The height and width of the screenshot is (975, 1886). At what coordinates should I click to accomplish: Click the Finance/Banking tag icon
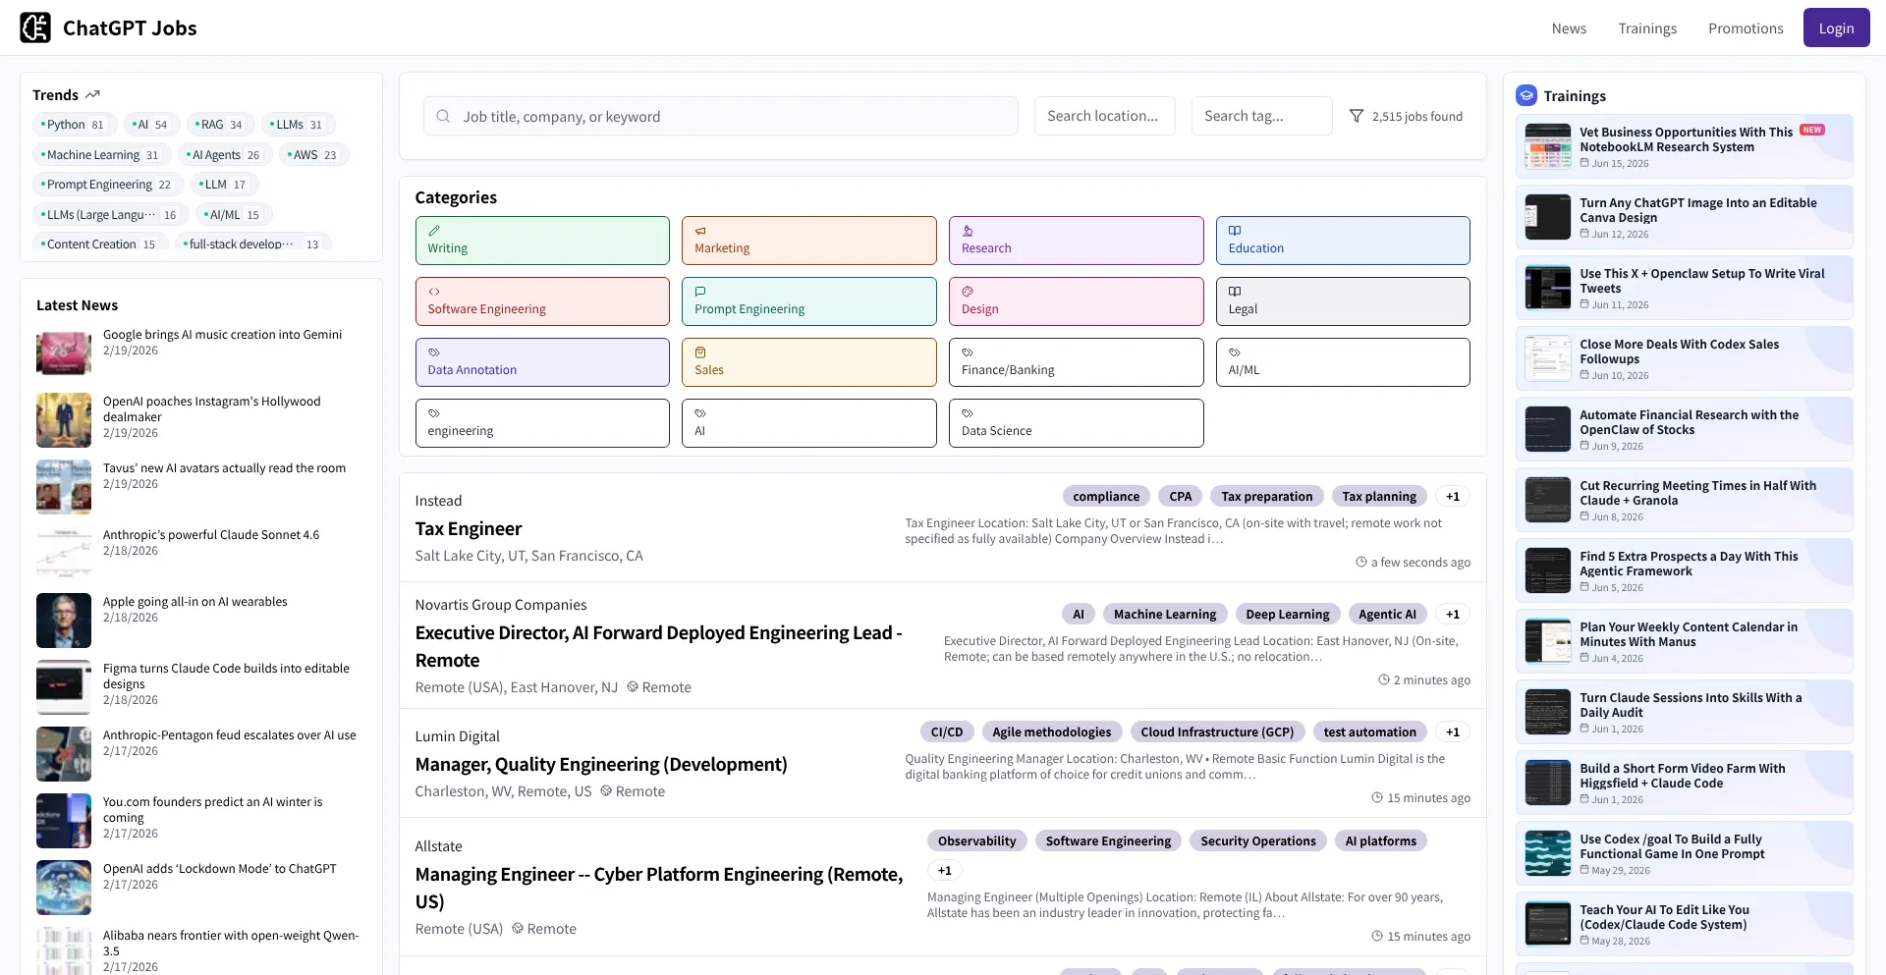[x=968, y=352]
